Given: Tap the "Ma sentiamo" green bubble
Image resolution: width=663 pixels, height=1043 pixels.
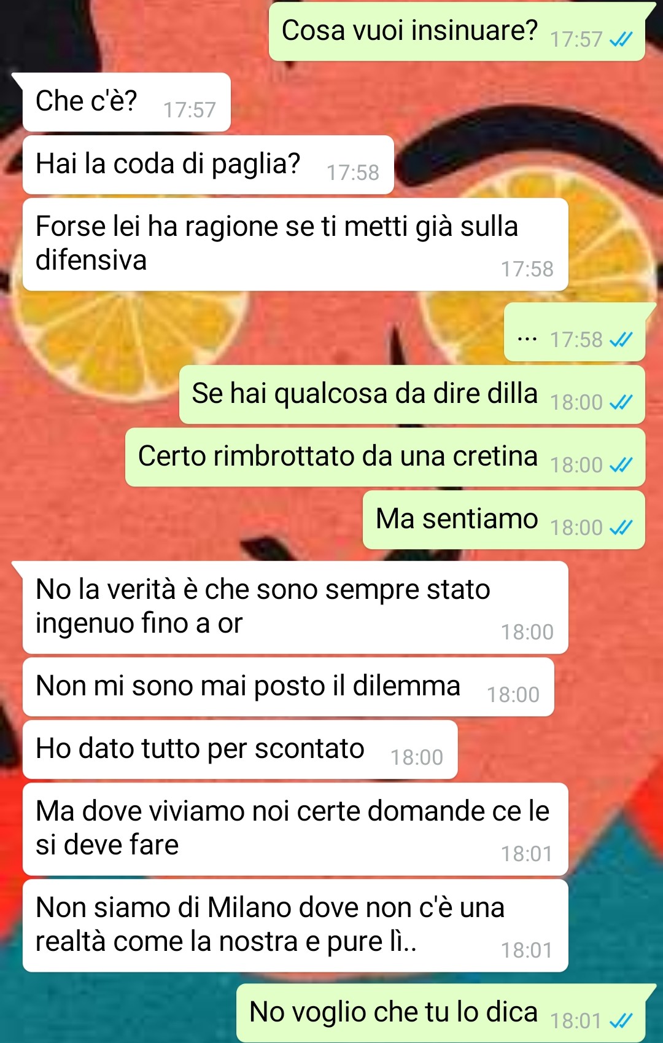Looking at the screenshot, I should 504,520.
